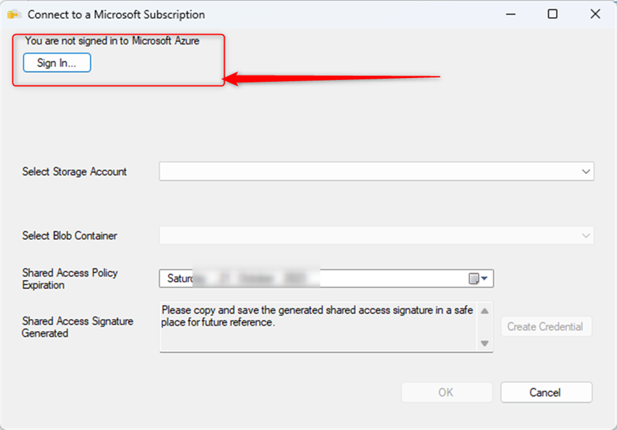The height and width of the screenshot is (430, 617).
Task: Click the 'Select Blob Container' label
Action: (70, 235)
